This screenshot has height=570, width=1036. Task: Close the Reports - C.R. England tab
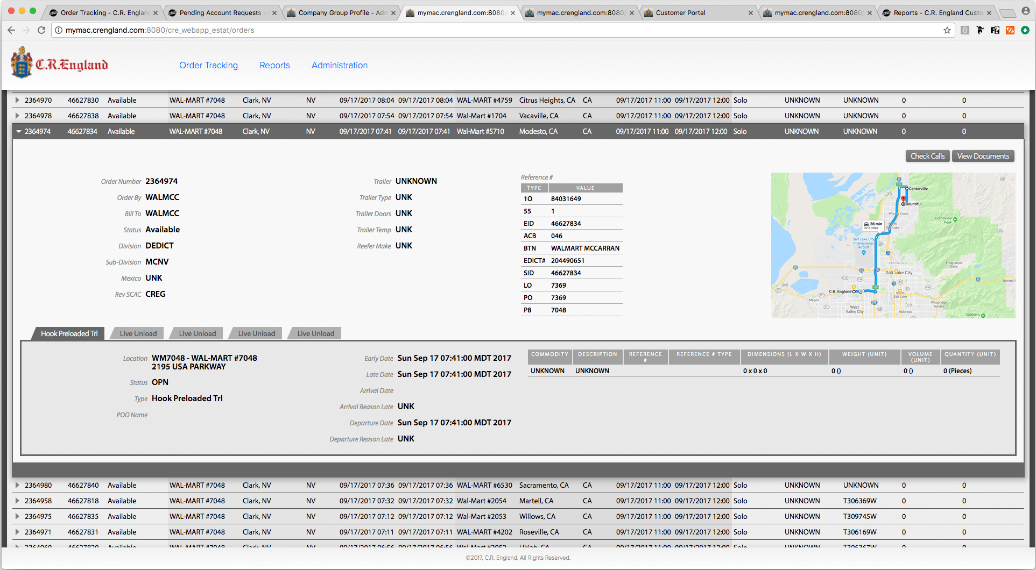point(989,13)
